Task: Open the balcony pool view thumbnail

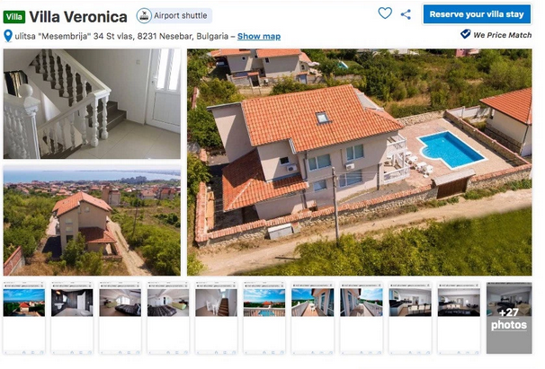Action: coord(264,303)
